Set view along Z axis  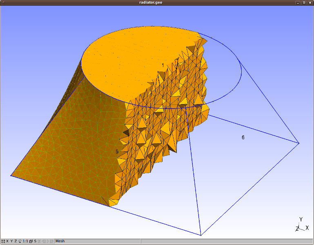16,241
